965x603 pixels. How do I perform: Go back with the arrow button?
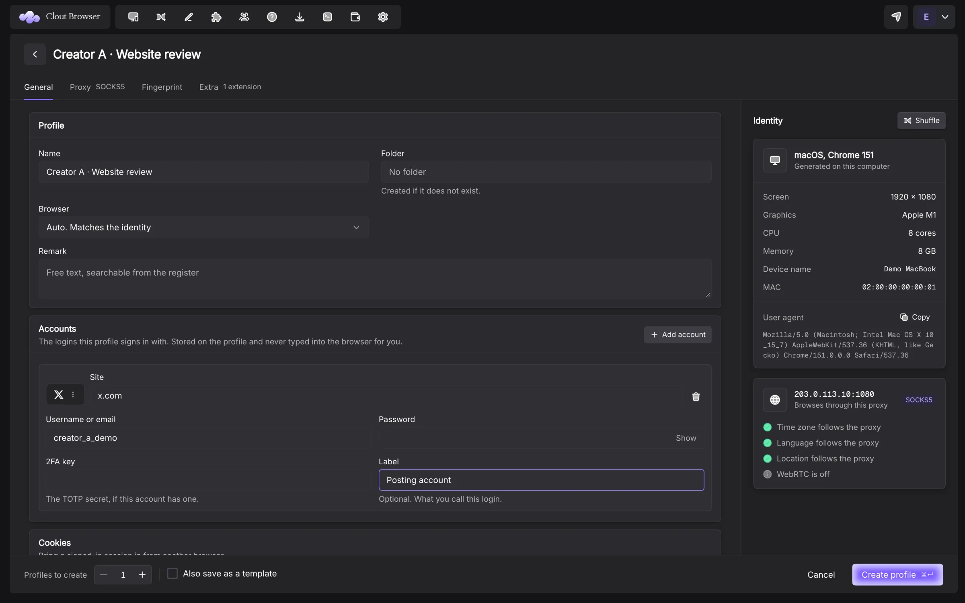coord(35,54)
